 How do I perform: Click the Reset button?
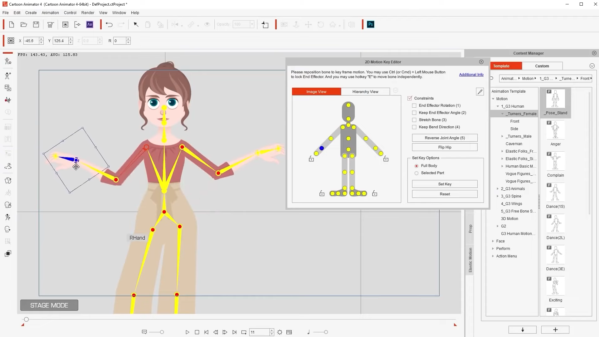tap(445, 194)
